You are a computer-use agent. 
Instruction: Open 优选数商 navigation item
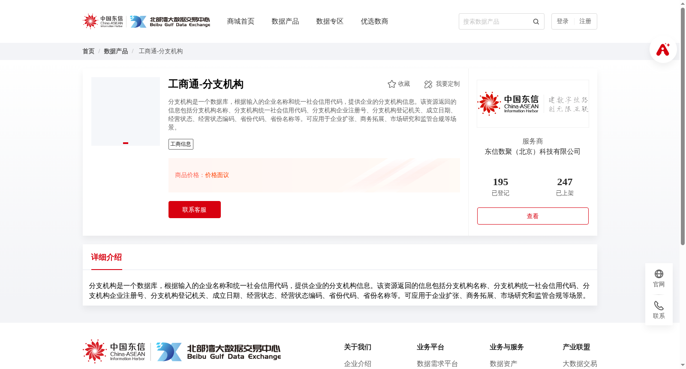[374, 21]
